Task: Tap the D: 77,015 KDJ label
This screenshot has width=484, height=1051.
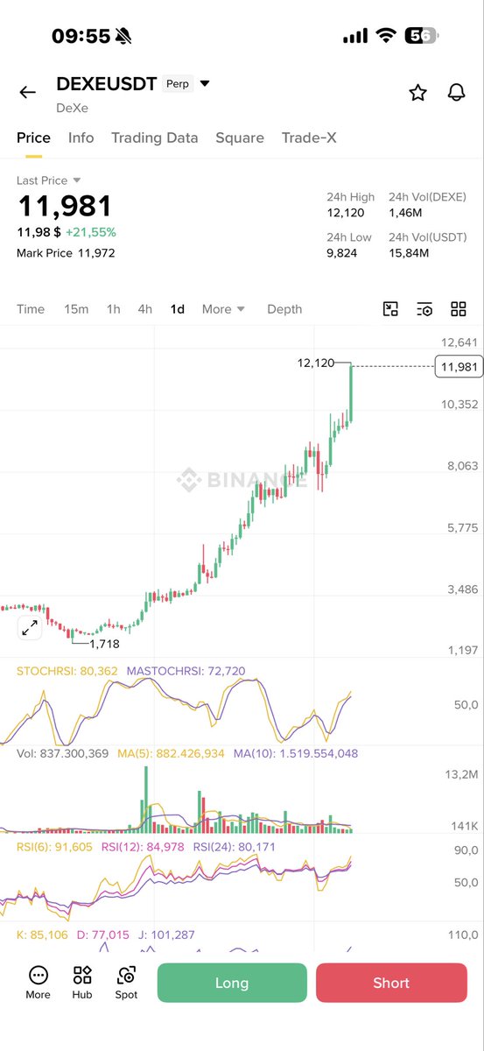Action: point(102,935)
